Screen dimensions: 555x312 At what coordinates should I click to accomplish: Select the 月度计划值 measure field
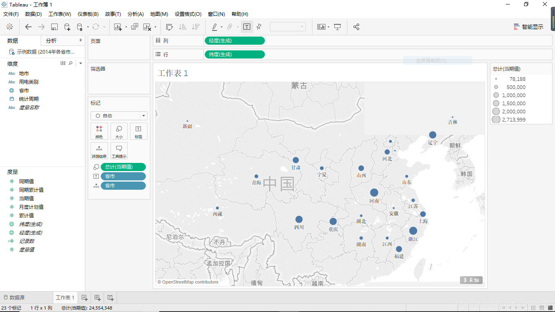pyautogui.click(x=31, y=207)
